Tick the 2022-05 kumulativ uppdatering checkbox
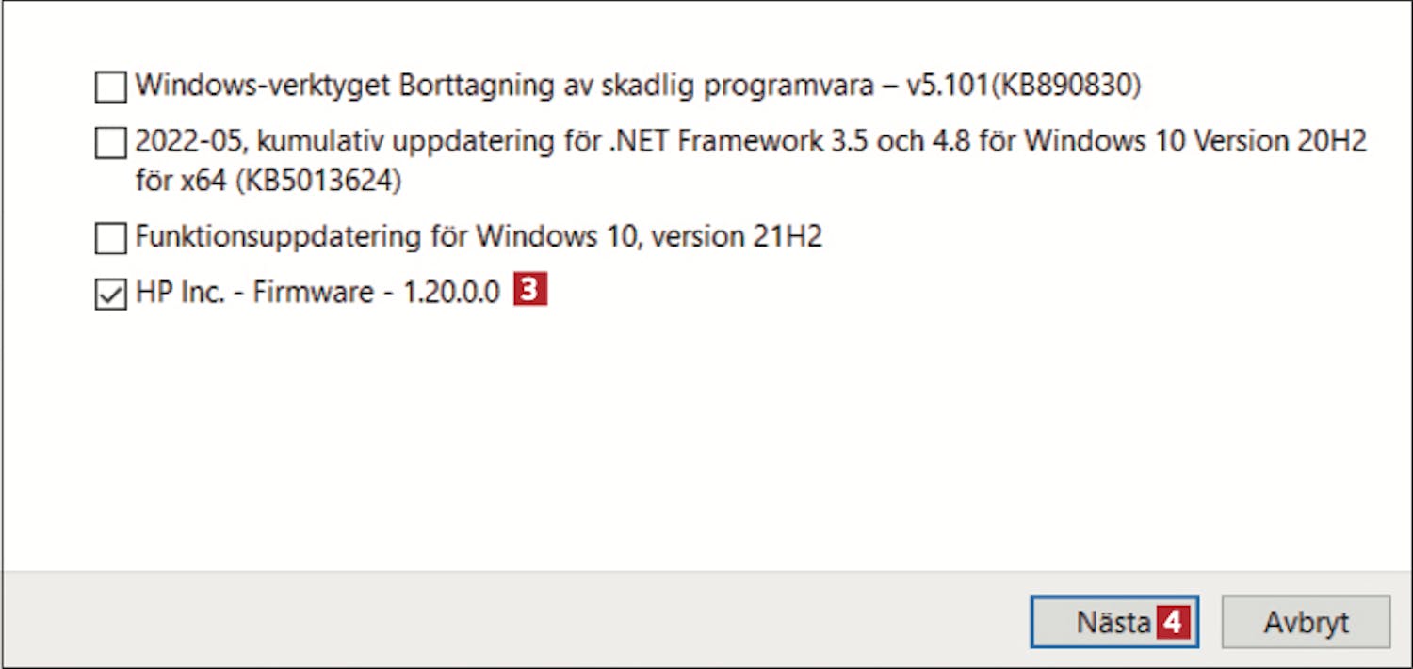Image resolution: width=1413 pixels, height=669 pixels. pos(110,144)
